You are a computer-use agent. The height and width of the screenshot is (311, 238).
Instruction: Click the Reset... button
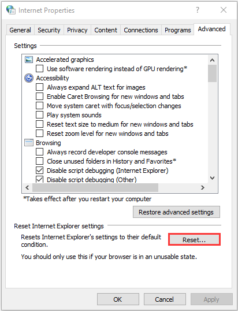point(194,240)
